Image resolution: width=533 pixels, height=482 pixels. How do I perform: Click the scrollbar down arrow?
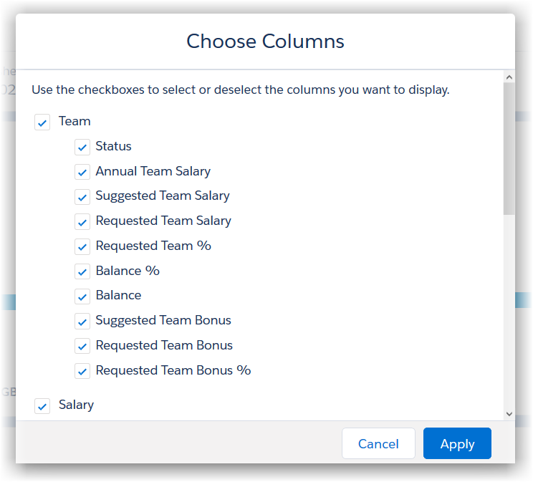(x=509, y=413)
